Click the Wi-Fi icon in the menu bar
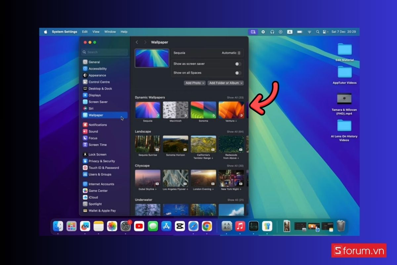 click(309, 32)
